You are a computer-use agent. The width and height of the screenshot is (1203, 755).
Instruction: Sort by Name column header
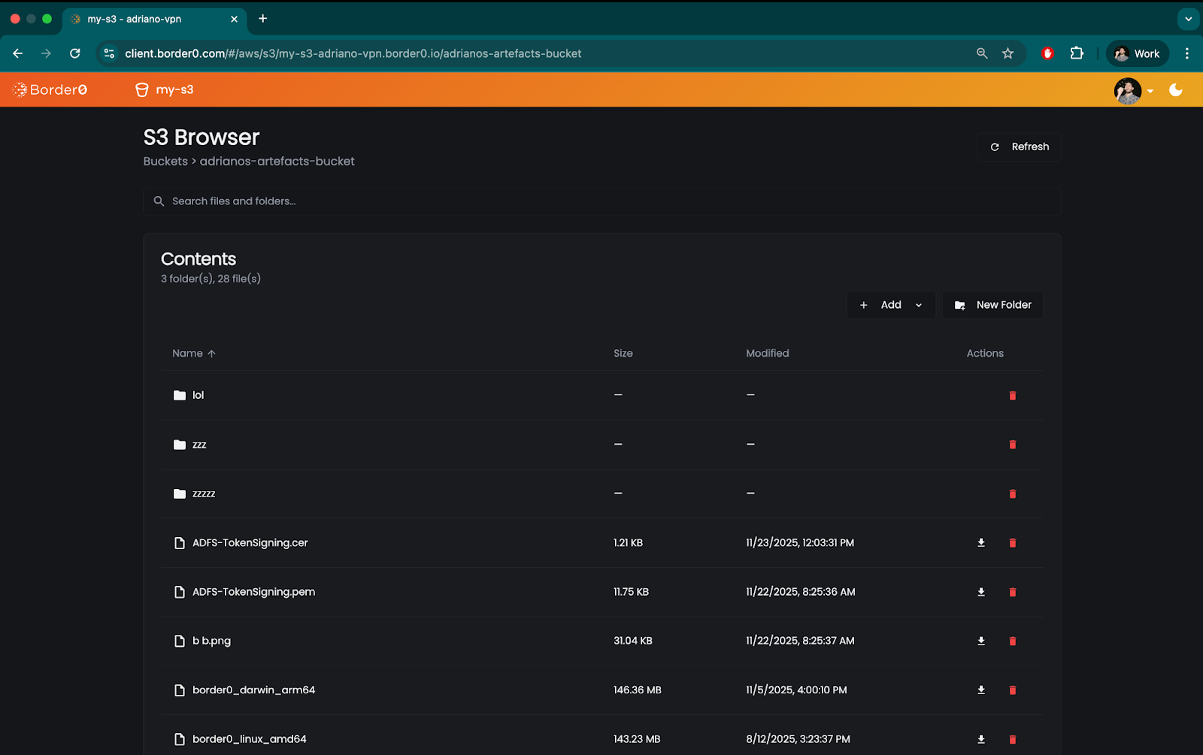point(193,353)
